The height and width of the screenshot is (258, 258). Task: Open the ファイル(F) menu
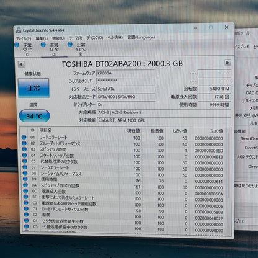[24, 38]
